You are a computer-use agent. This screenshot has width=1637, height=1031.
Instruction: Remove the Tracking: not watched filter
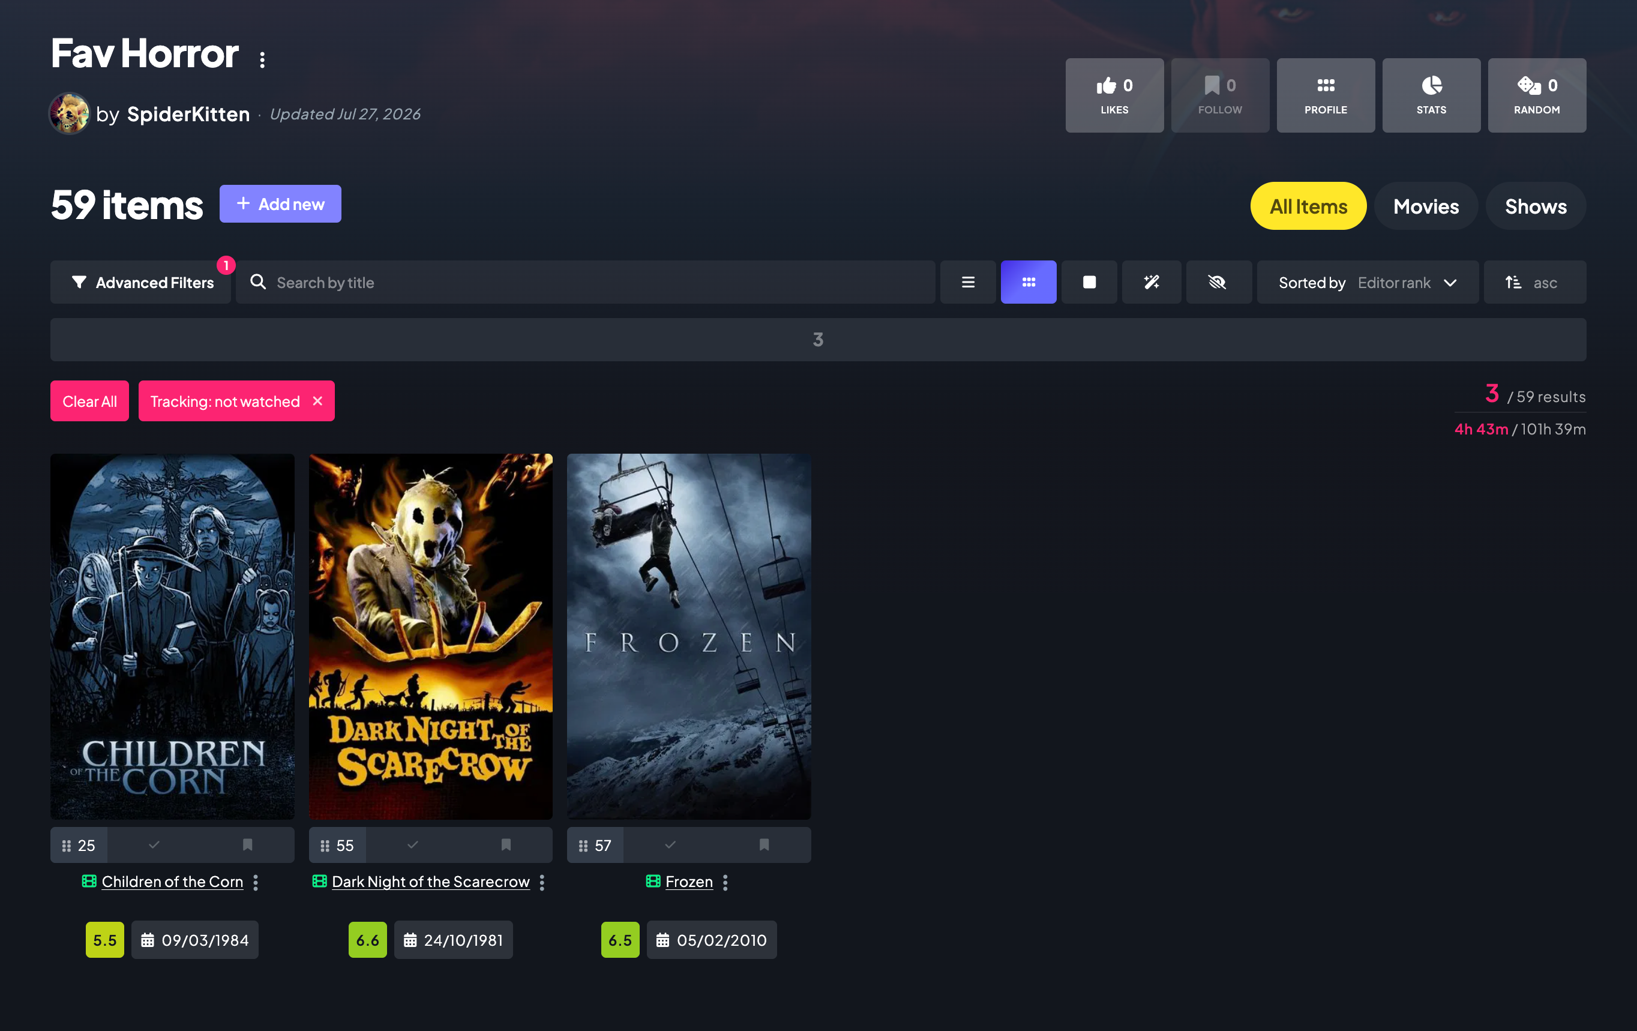(x=317, y=401)
